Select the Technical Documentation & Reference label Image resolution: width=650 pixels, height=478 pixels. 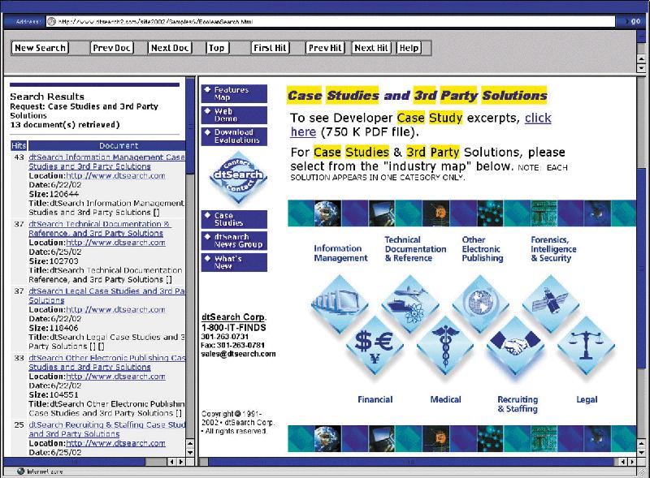pos(415,249)
